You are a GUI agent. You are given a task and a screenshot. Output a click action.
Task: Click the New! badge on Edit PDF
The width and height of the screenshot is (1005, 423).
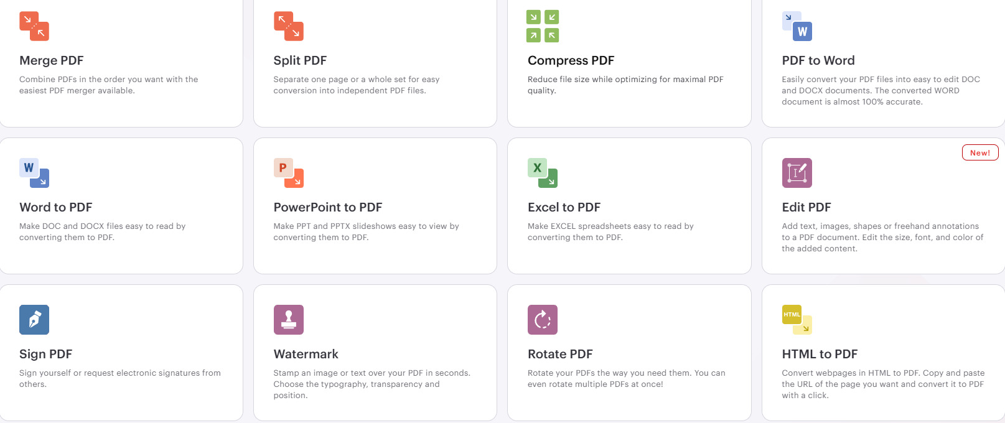pos(979,153)
